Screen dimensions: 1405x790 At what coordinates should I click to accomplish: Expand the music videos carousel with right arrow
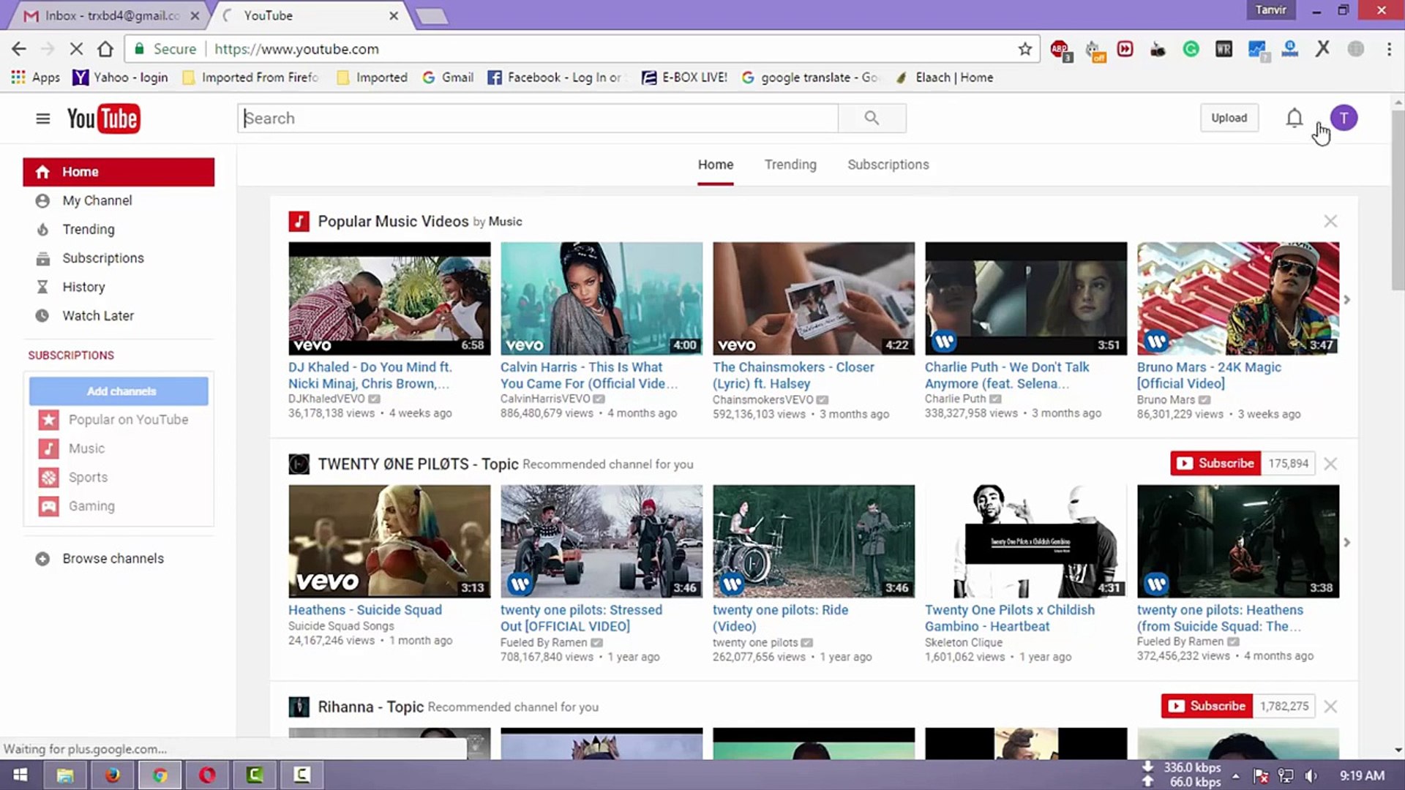[x=1346, y=299]
